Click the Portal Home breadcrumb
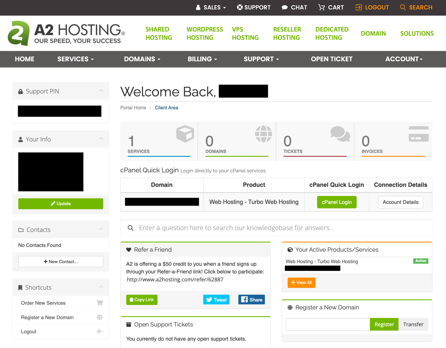This screenshot has height=348, width=446. 133,108
